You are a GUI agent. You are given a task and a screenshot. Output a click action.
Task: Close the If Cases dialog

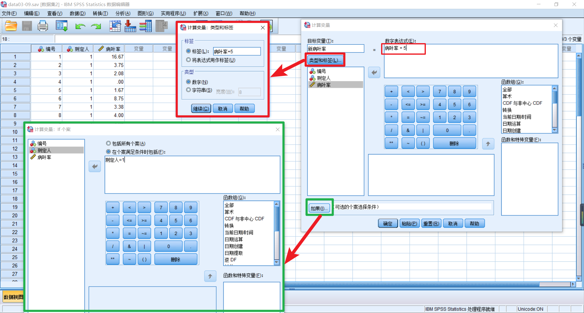click(277, 129)
